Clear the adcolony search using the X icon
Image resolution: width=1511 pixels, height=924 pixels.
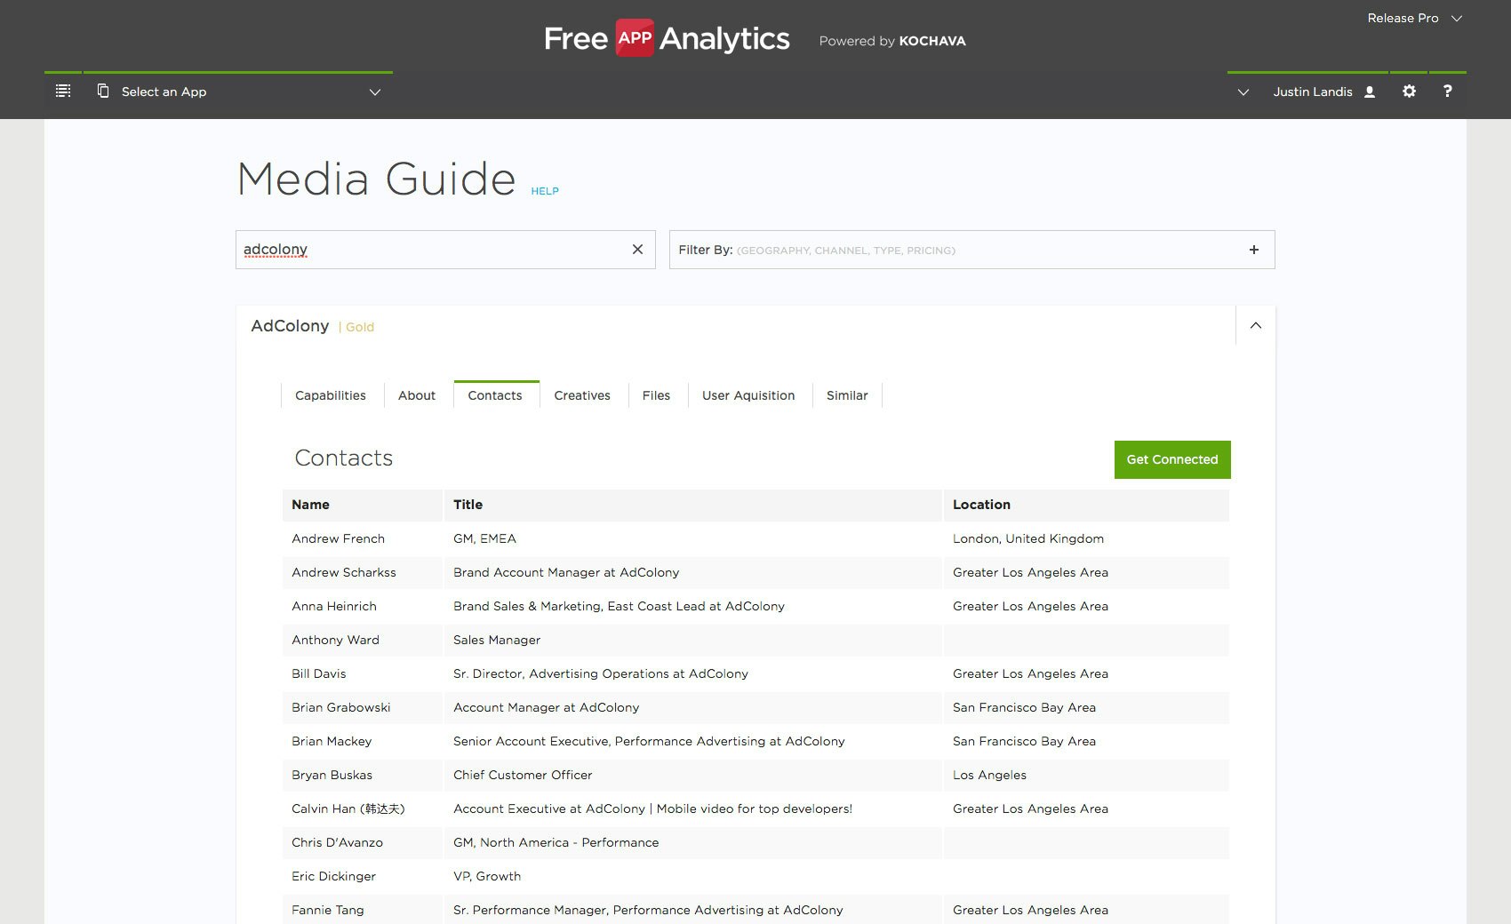(637, 250)
